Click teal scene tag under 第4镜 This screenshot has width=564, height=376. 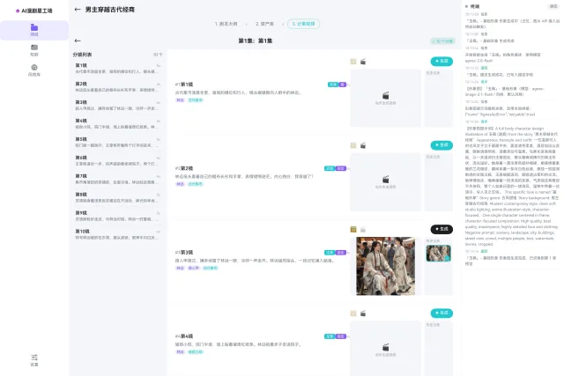pos(196,352)
